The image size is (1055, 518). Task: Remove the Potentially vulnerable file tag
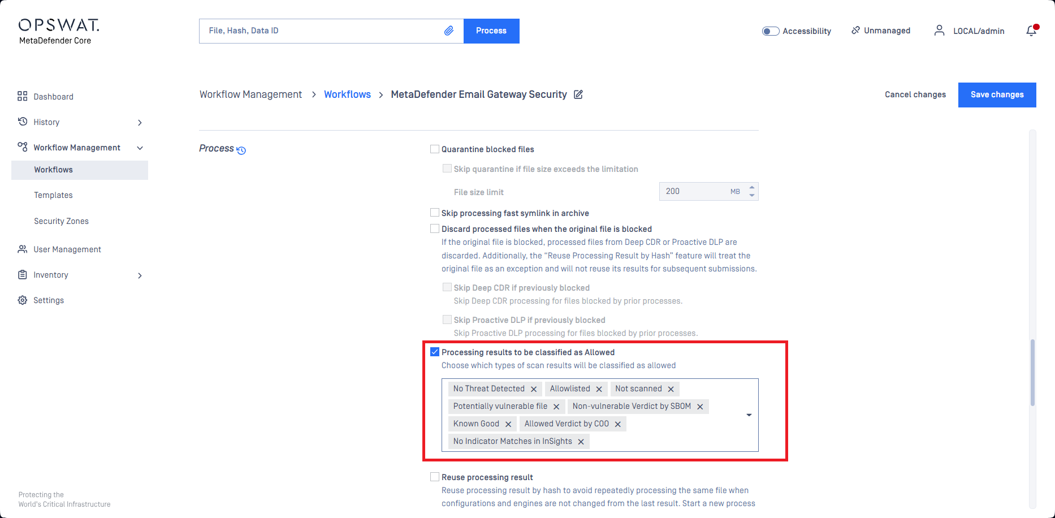[x=556, y=407]
